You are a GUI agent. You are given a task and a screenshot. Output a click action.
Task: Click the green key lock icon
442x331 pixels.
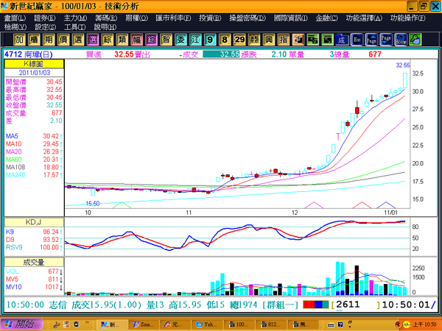pyautogui.click(x=415, y=40)
